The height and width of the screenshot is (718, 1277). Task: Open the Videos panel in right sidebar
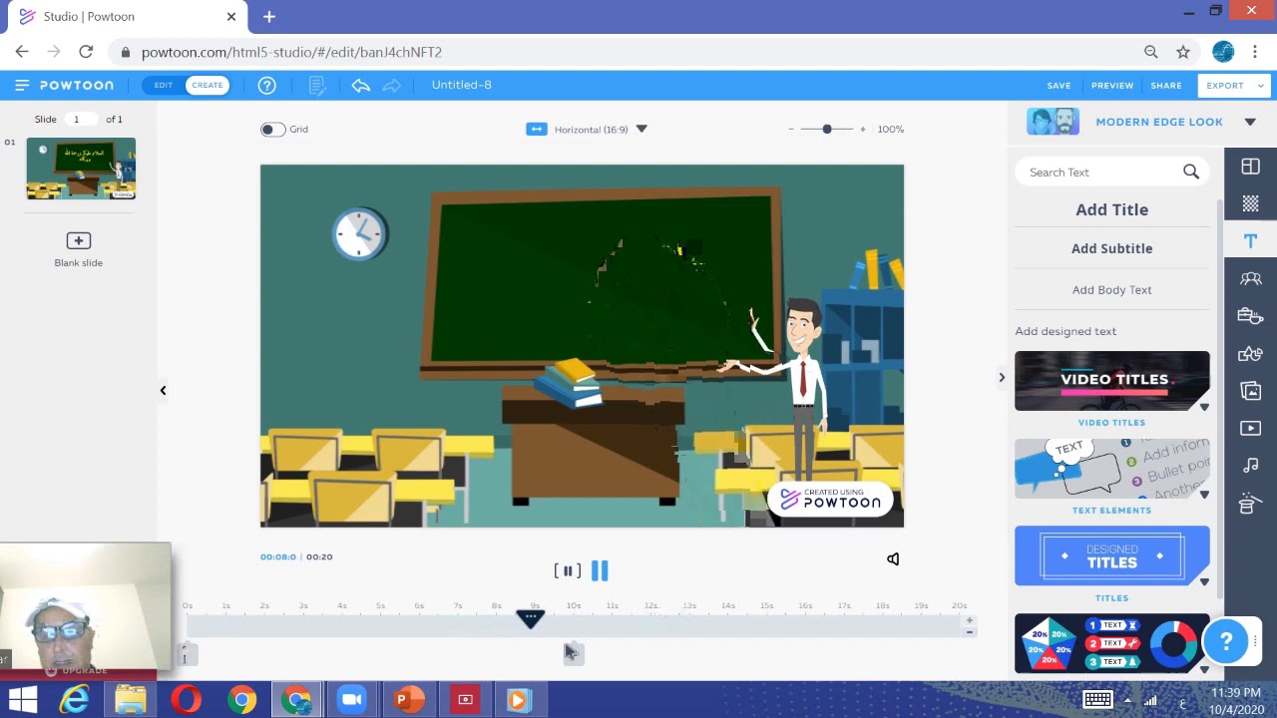coord(1250,429)
